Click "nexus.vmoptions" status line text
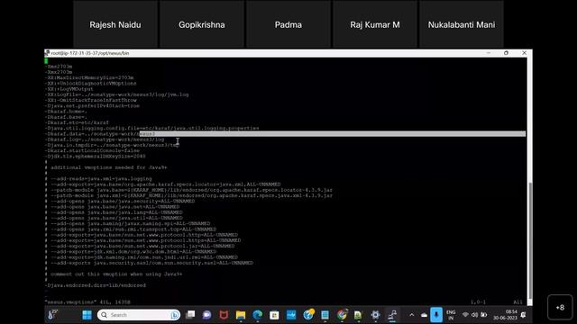Screen dimensions: 577x324 (87, 302)
